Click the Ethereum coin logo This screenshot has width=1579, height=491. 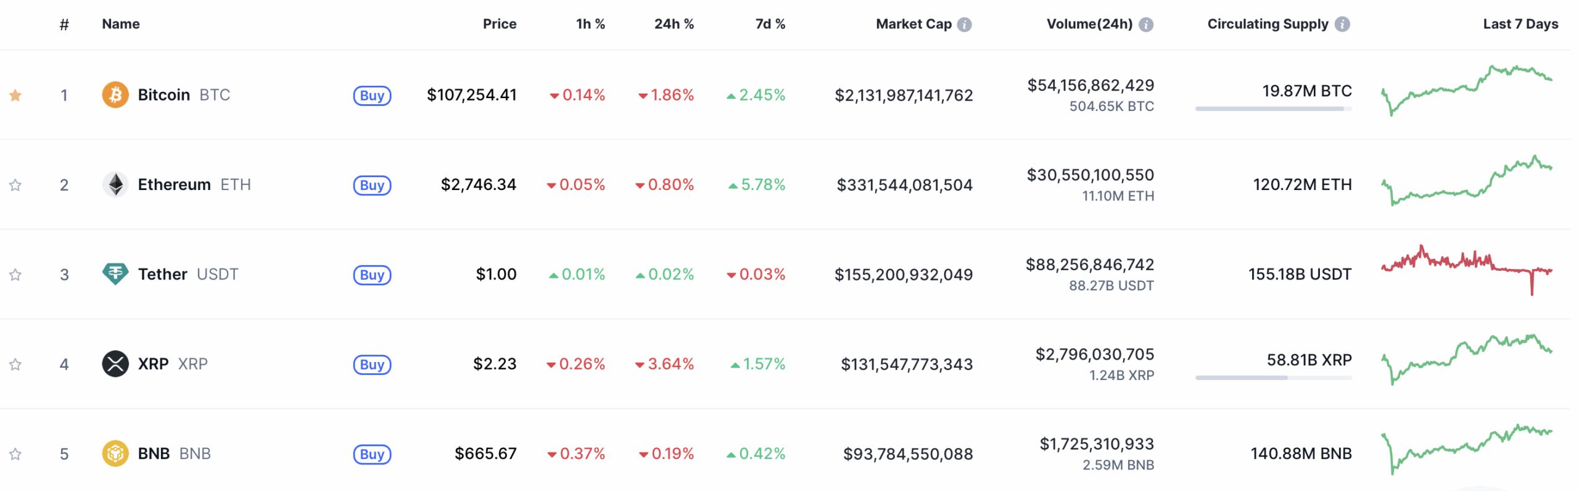[117, 184]
